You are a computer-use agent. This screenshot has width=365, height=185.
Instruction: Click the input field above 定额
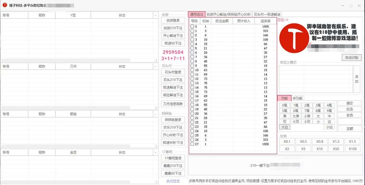point(349,122)
